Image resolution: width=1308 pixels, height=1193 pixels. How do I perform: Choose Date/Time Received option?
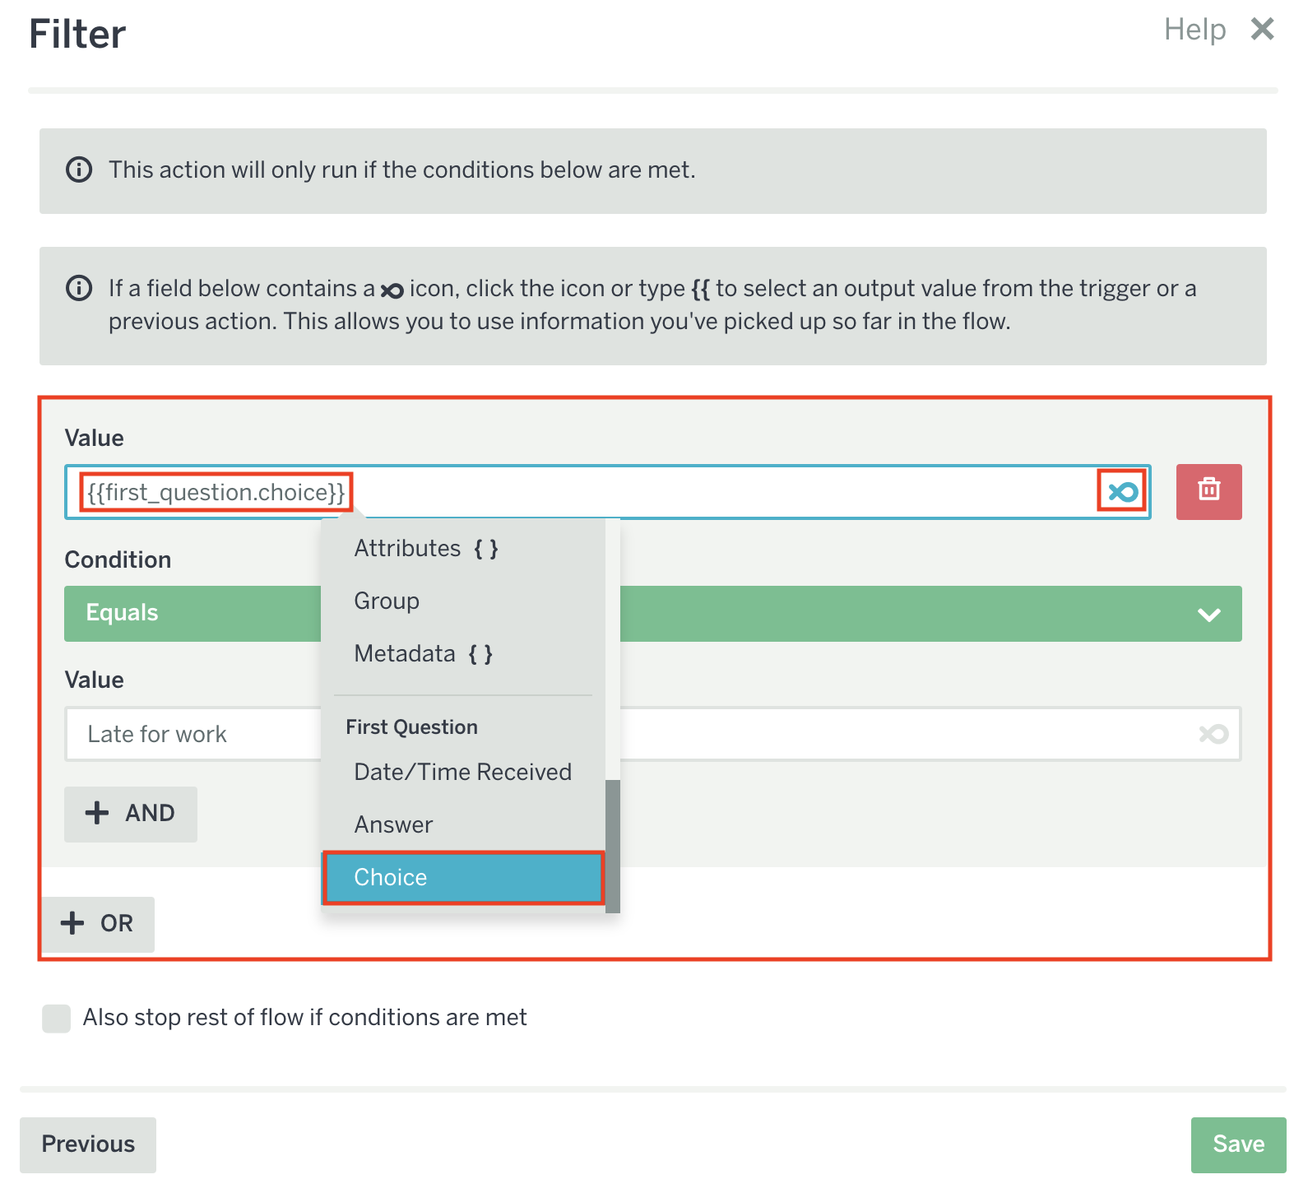[462, 772]
